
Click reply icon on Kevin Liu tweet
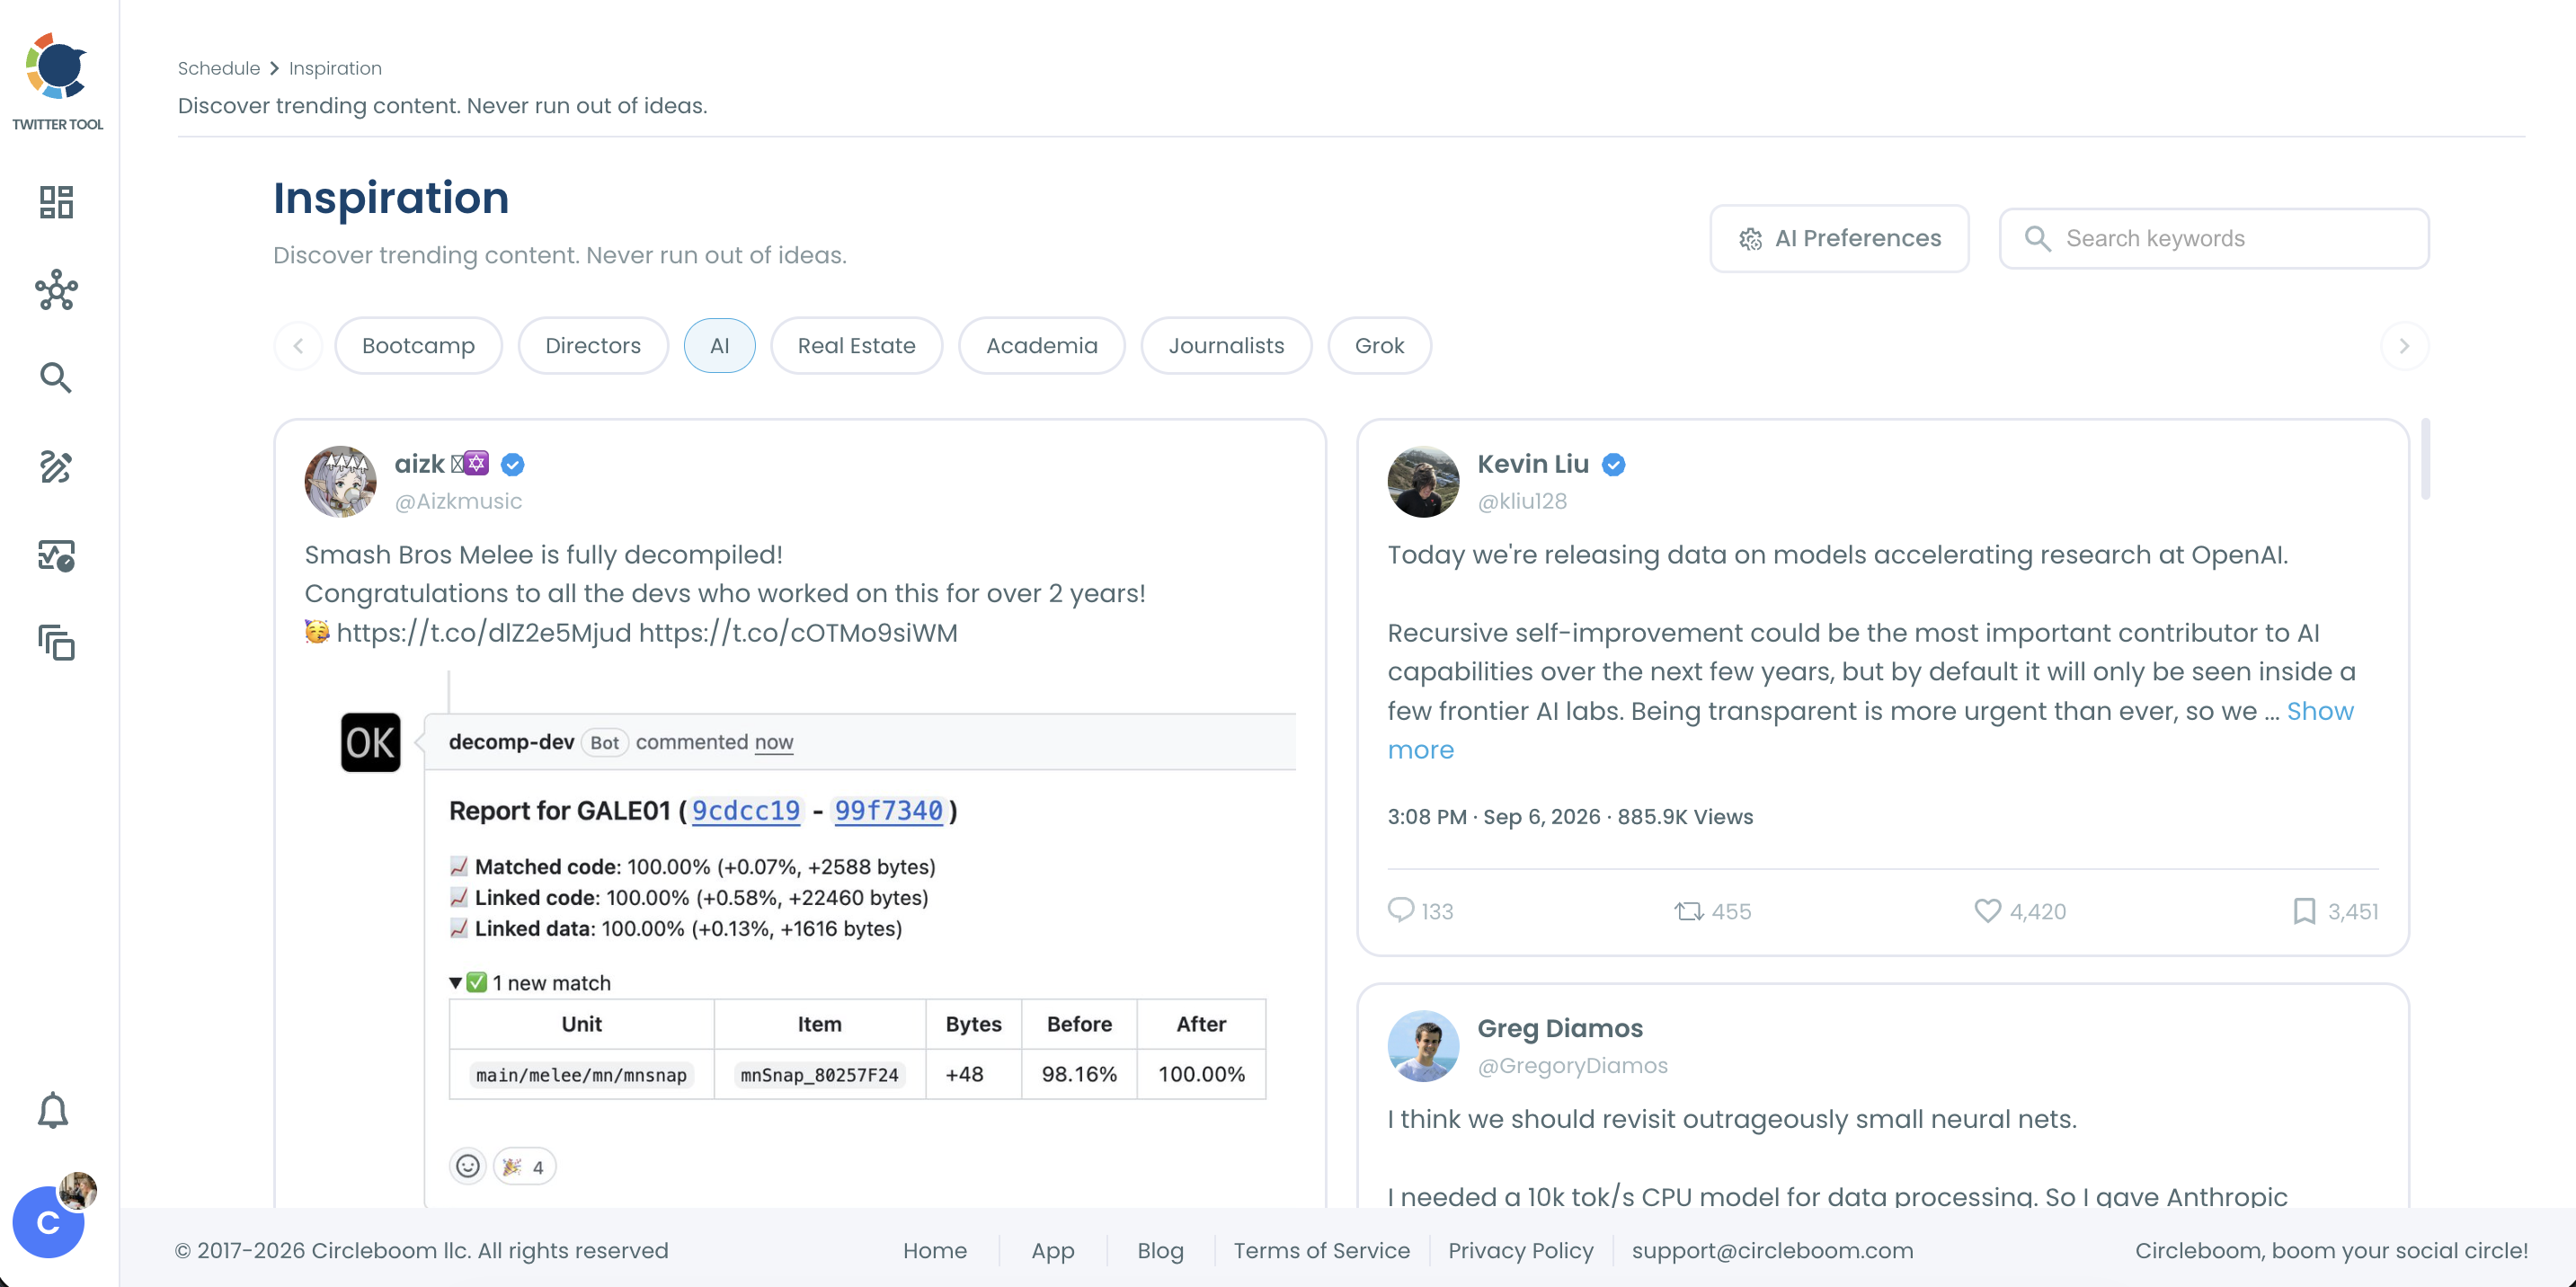click(1401, 910)
